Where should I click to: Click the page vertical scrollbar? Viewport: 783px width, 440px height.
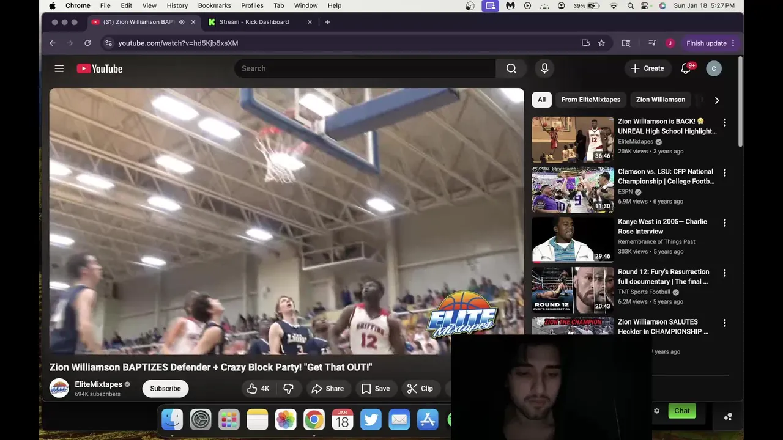(x=740, y=101)
